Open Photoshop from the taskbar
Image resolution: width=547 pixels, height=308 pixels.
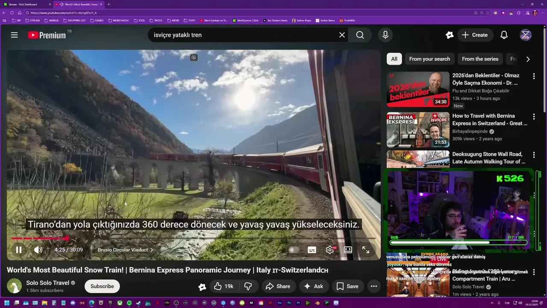click(289, 303)
